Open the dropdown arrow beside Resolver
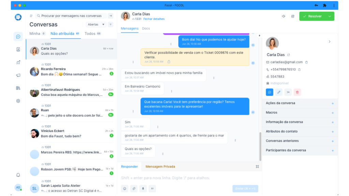This screenshot has width=349, height=196. click(x=330, y=16)
